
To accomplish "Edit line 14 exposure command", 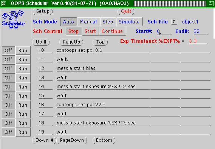I will (x=103, y=87).
